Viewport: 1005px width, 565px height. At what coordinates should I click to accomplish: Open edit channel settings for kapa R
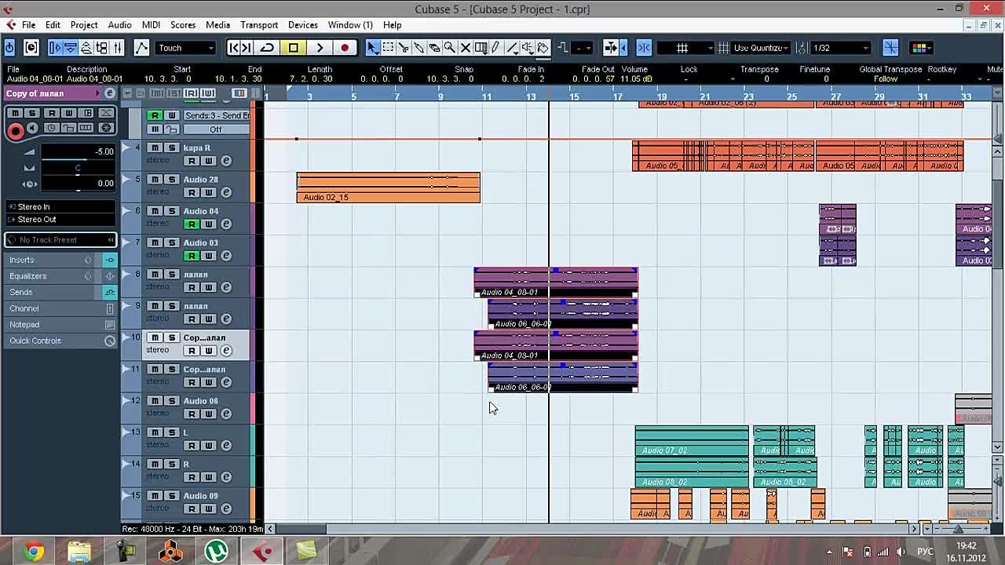pyautogui.click(x=225, y=161)
